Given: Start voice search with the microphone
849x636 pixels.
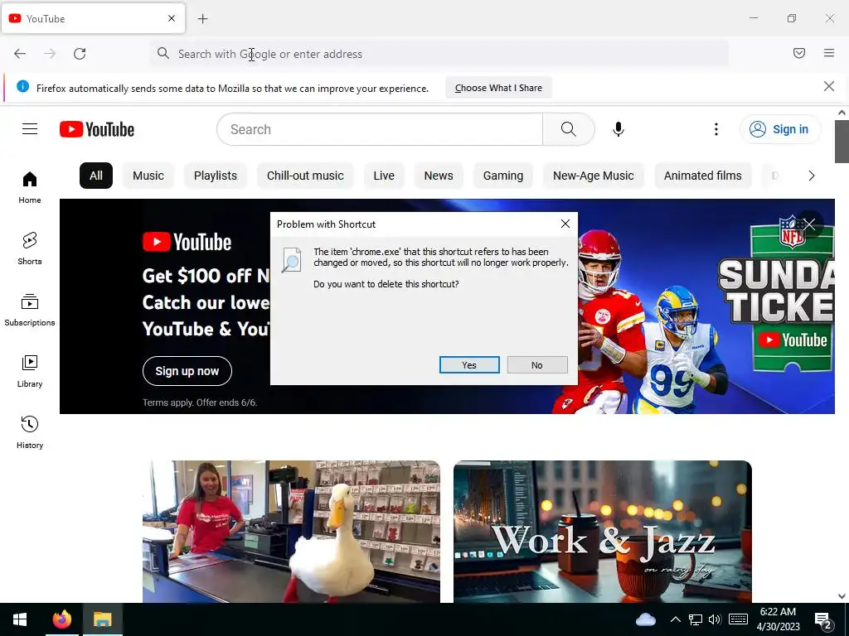Looking at the screenshot, I should coord(619,129).
